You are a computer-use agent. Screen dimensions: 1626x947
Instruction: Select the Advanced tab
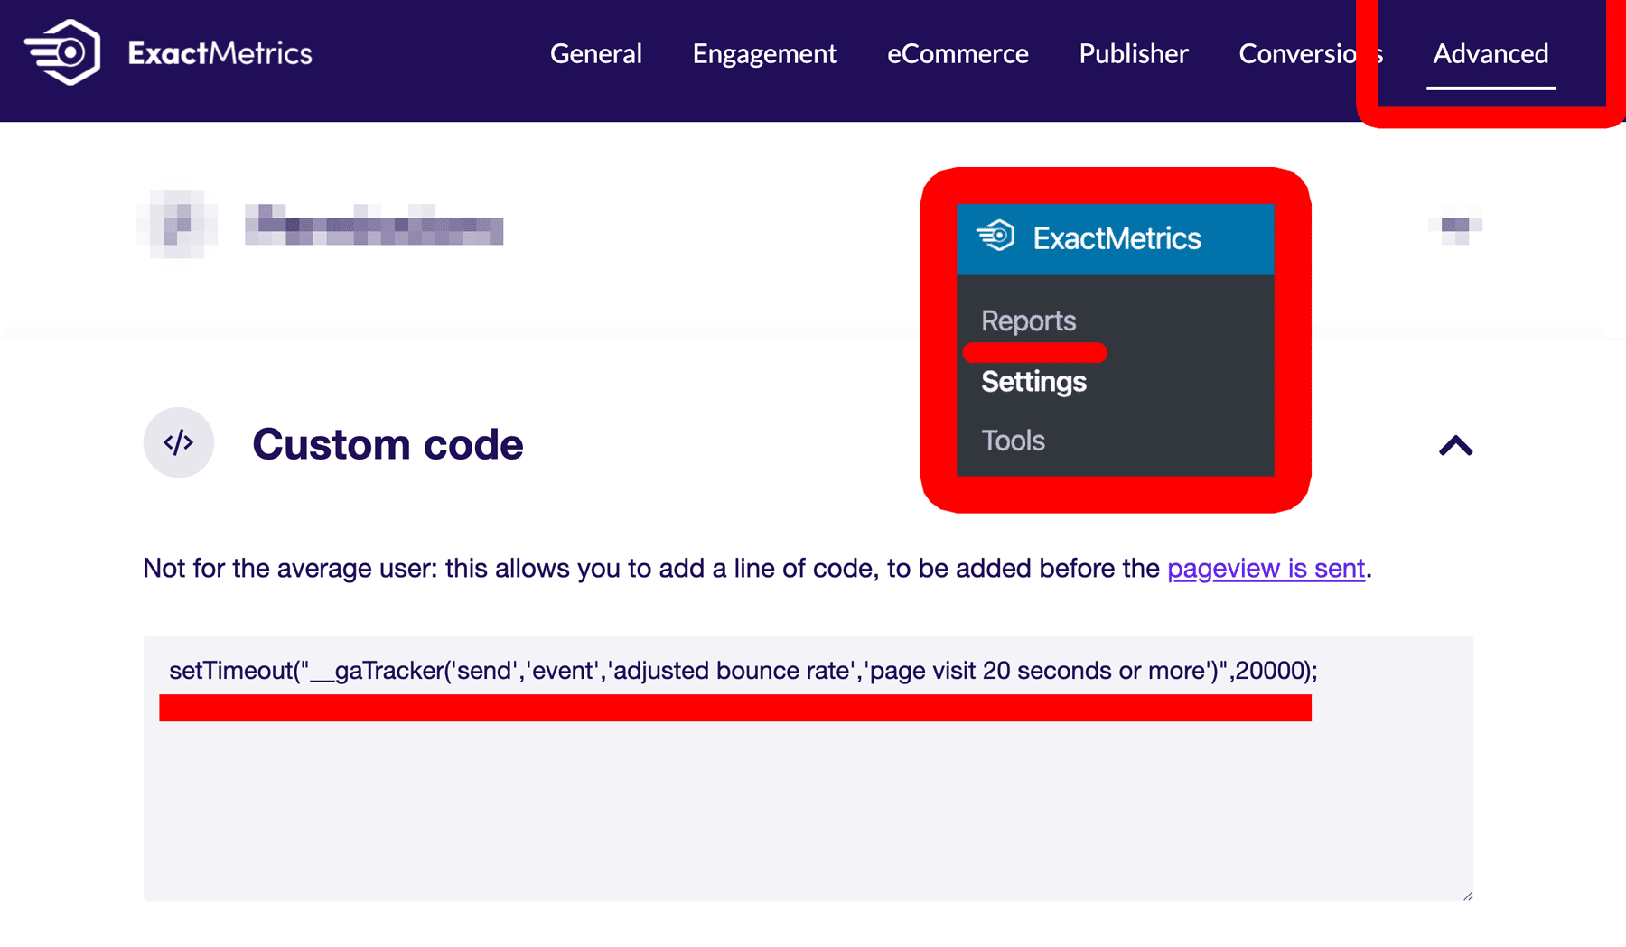click(x=1490, y=53)
